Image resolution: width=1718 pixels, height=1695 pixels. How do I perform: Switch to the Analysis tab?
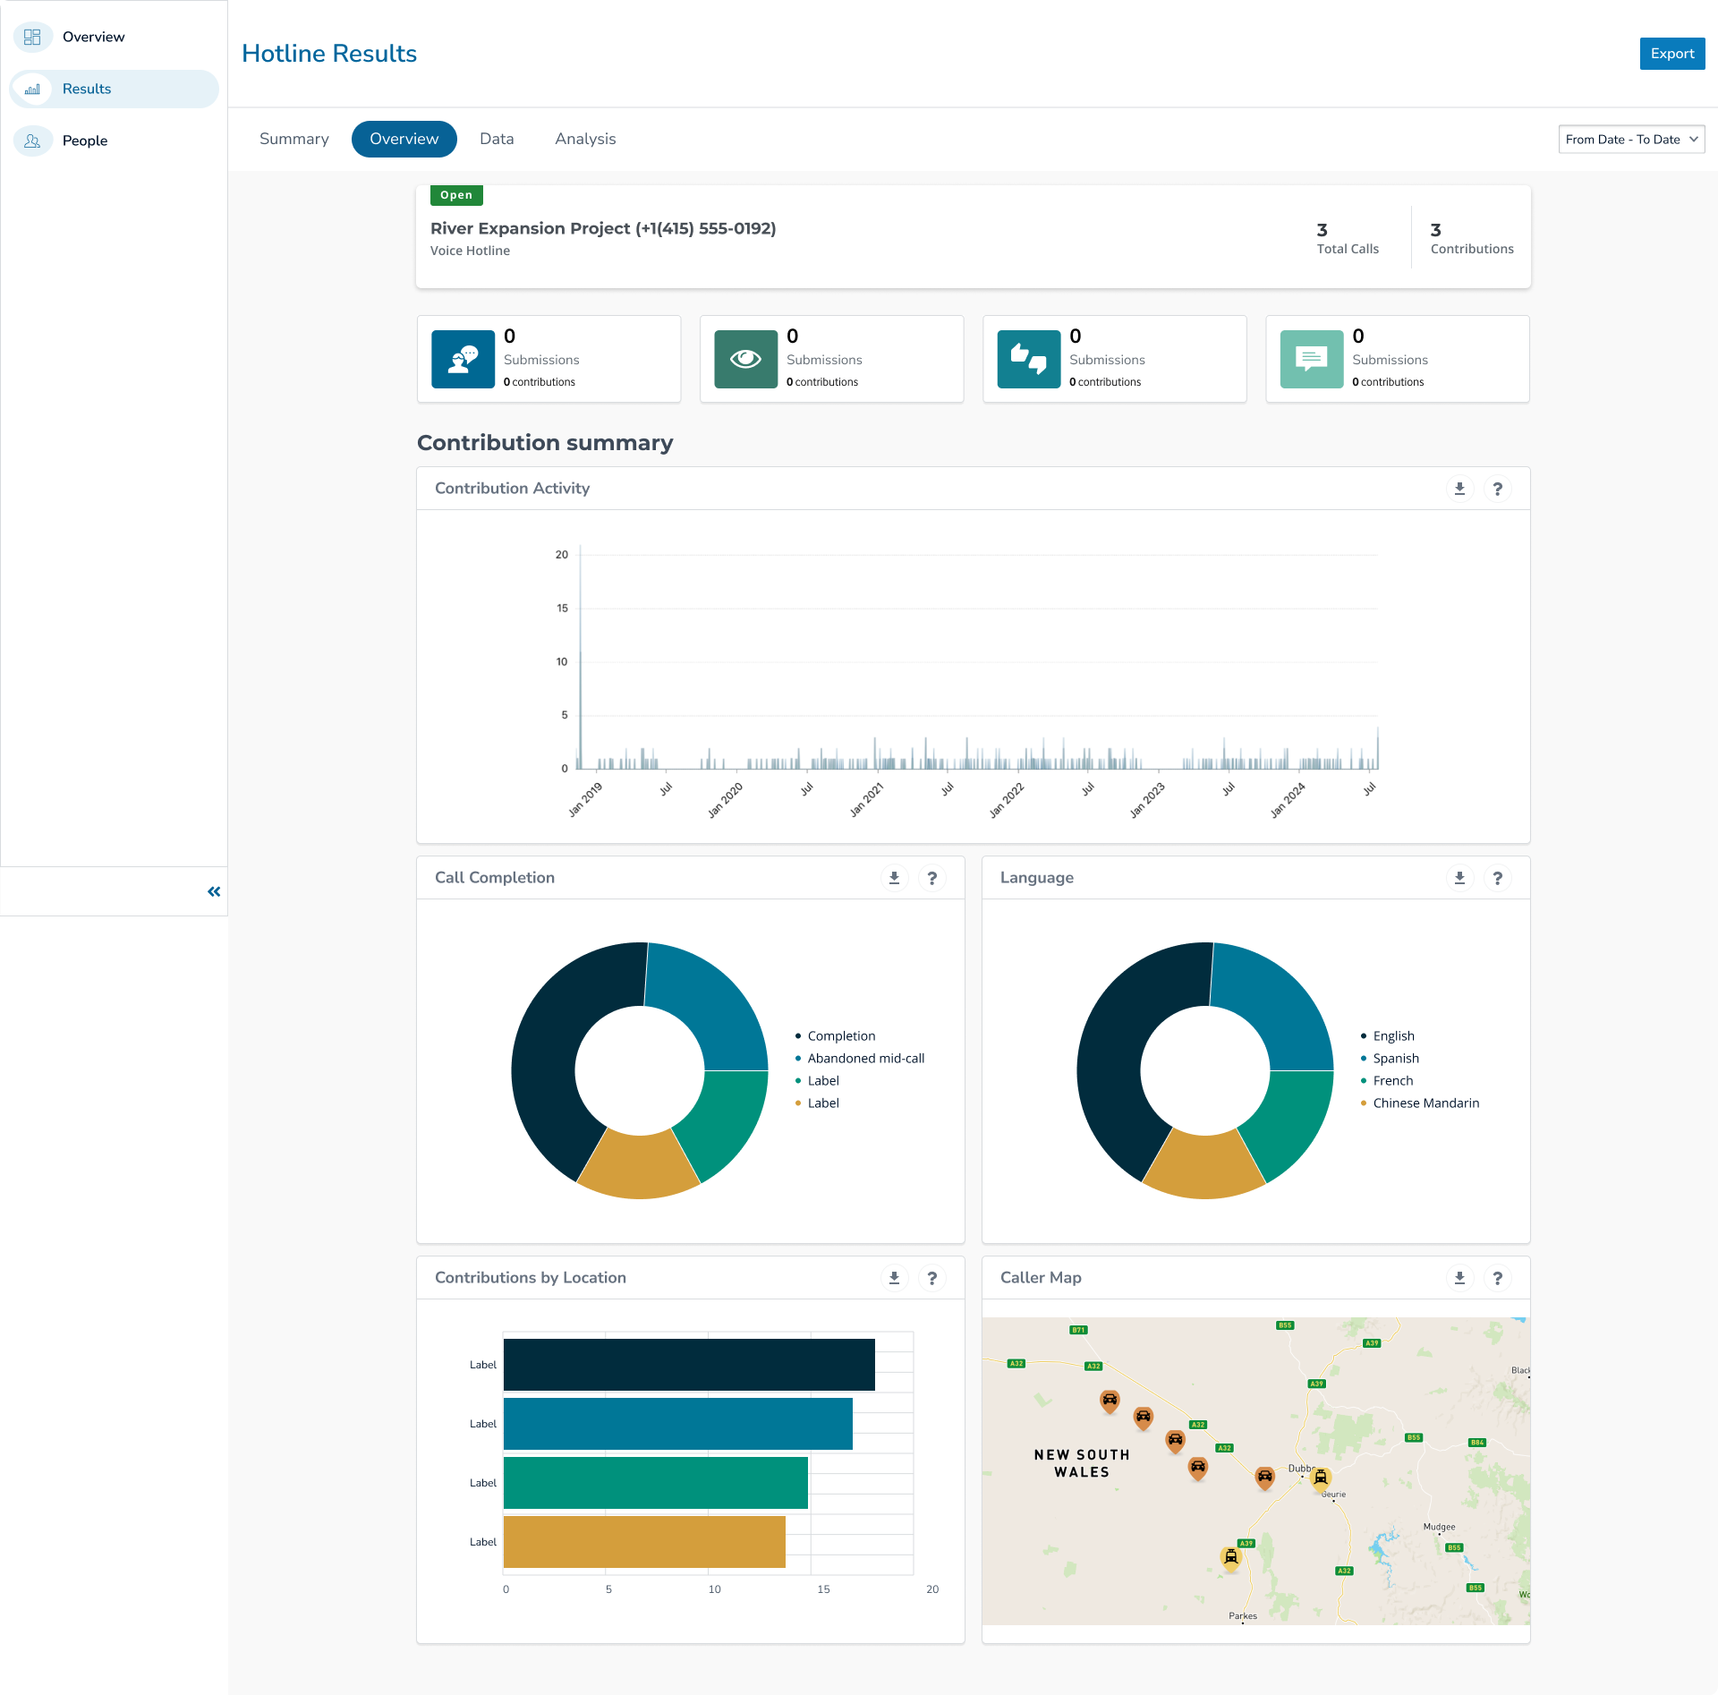click(x=585, y=139)
